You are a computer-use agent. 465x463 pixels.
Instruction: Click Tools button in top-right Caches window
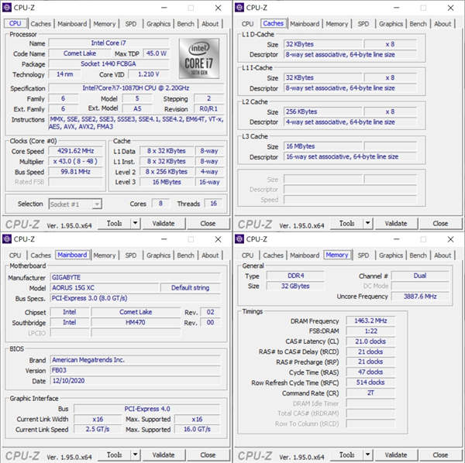pyautogui.click(x=347, y=223)
